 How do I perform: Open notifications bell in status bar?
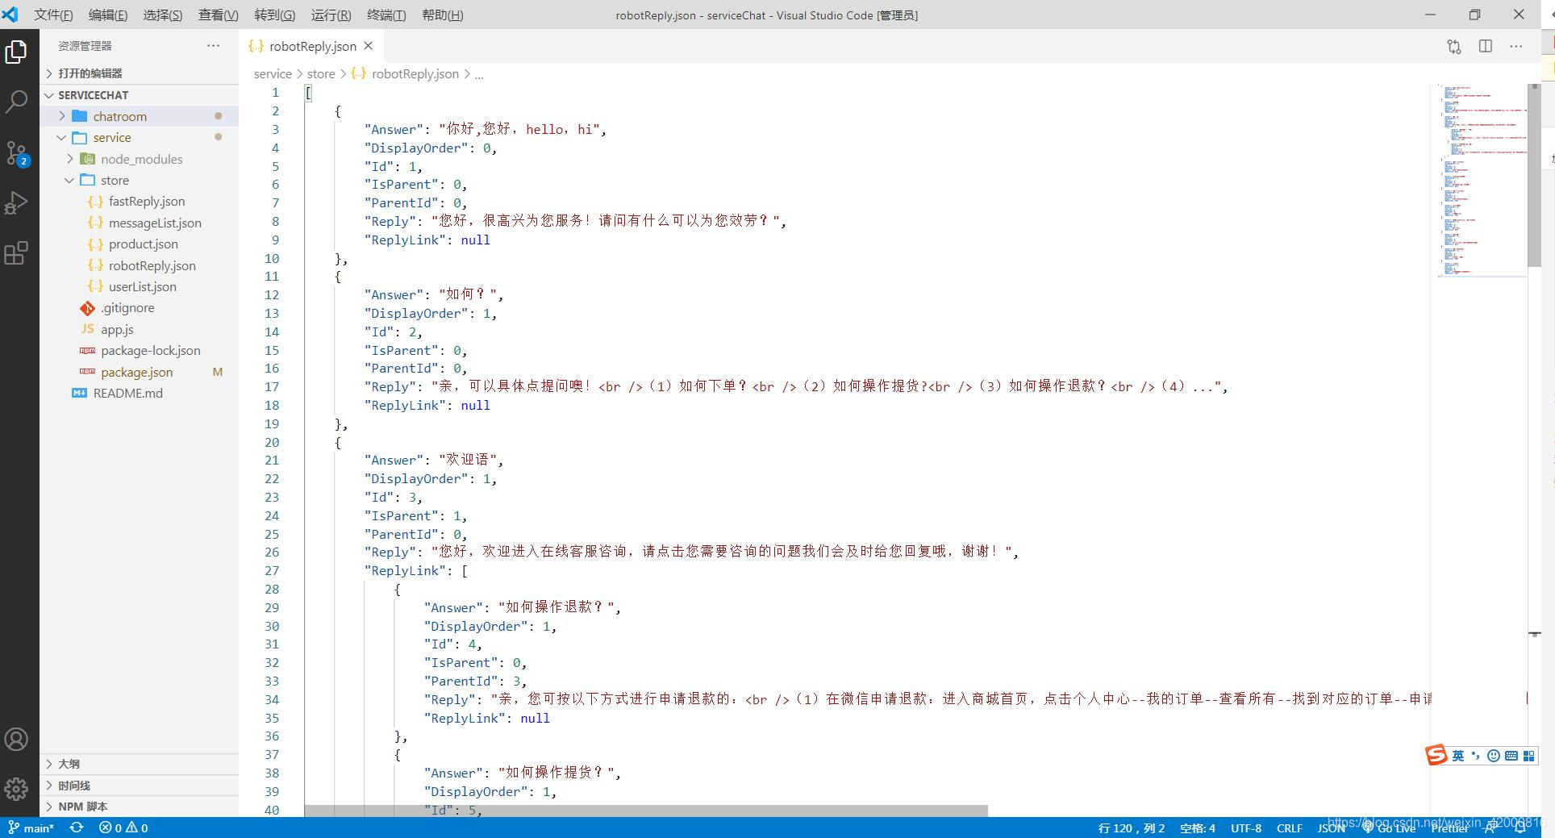[x=1520, y=828]
